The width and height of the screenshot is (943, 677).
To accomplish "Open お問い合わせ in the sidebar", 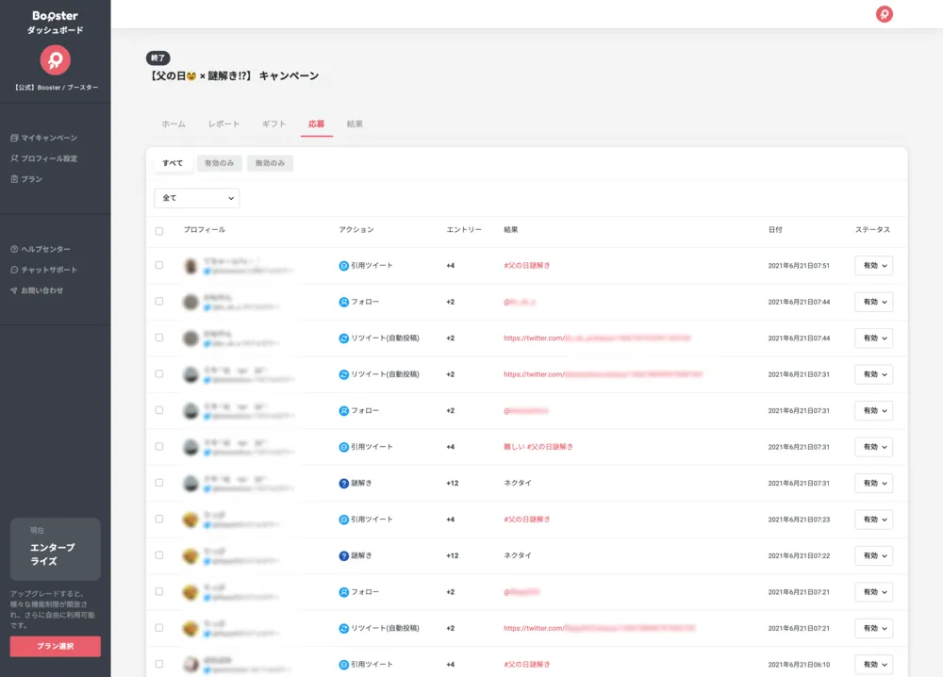I will click(41, 290).
